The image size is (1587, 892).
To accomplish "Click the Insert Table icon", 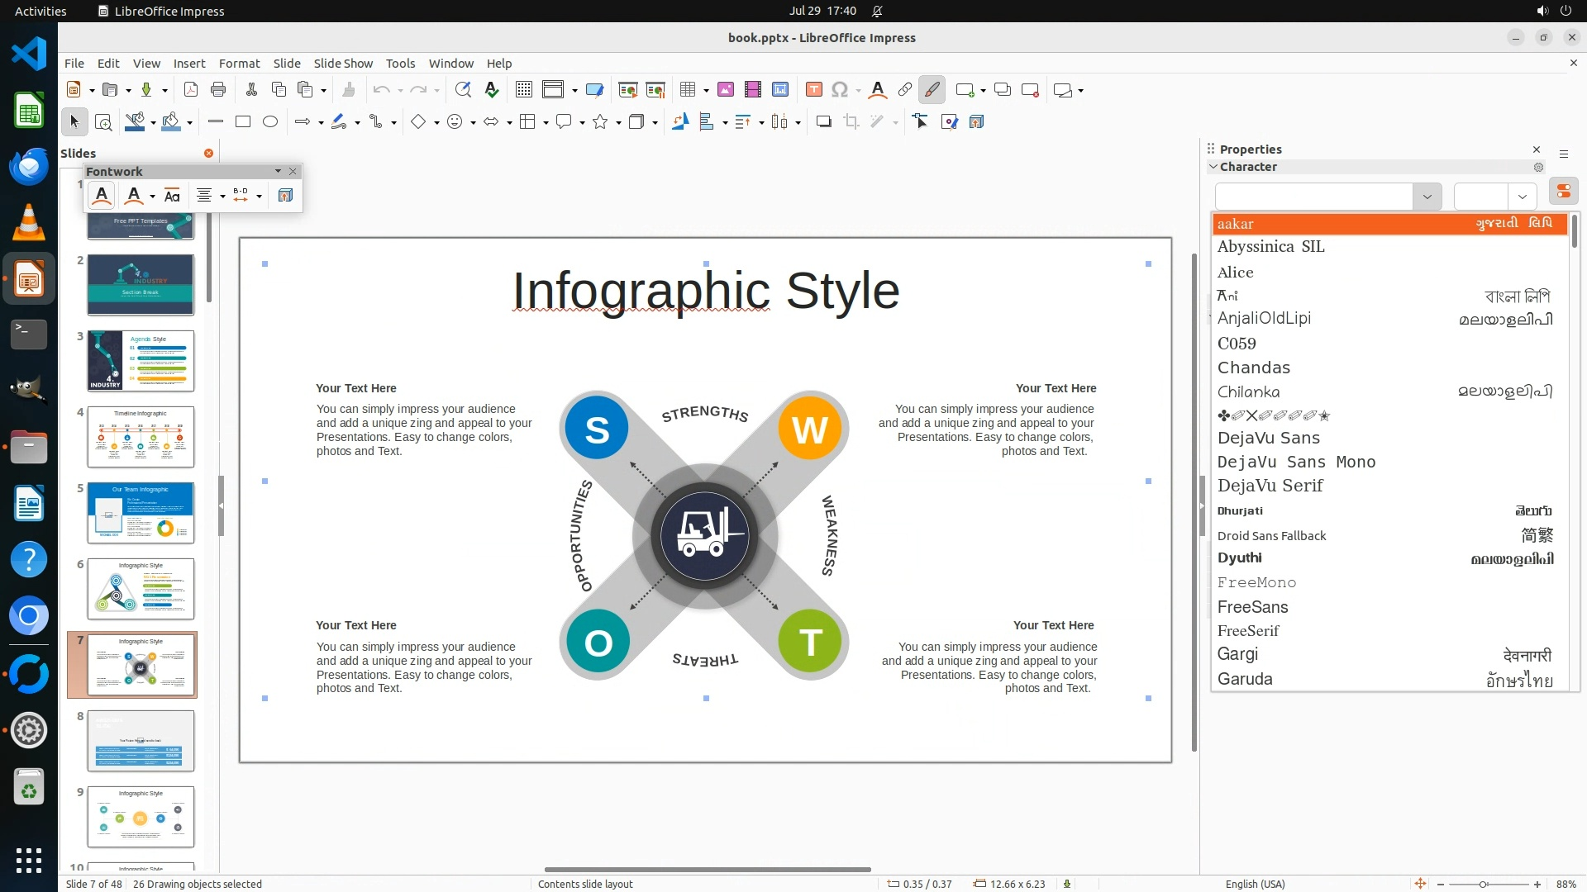I will coord(688,90).
